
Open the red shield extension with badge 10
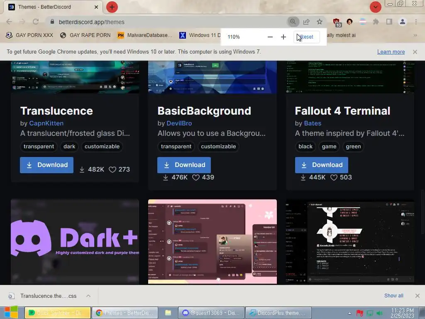tap(337, 22)
